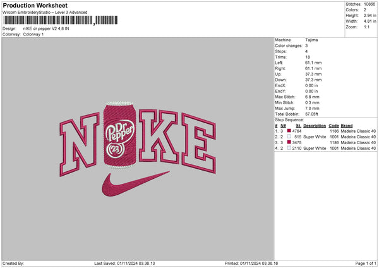The height and width of the screenshot is (268, 379).
Task: Click 'Page 1 of 1' in the footer
Action: [366, 264]
